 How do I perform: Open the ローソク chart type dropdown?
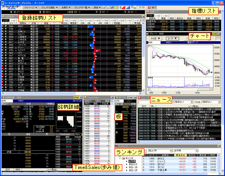pyautogui.click(x=172, y=38)
